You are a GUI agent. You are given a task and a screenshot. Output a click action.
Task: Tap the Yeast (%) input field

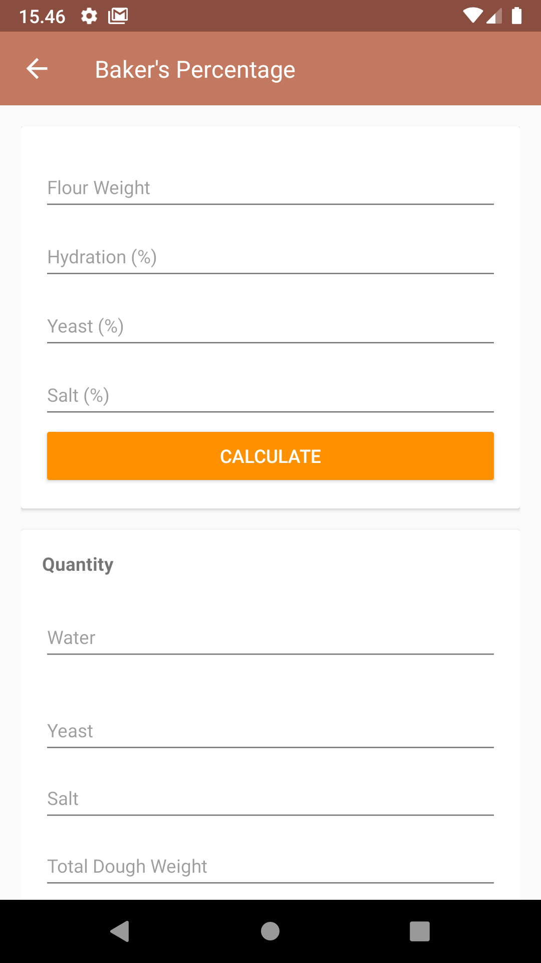click(x=270, y=326)
